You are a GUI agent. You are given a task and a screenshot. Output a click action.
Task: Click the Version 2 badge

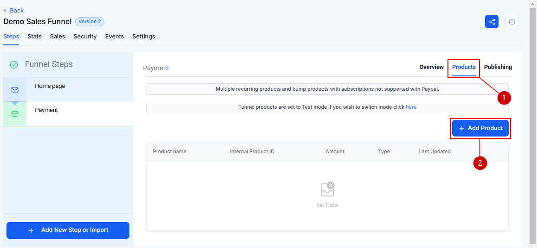click(89, 22)
